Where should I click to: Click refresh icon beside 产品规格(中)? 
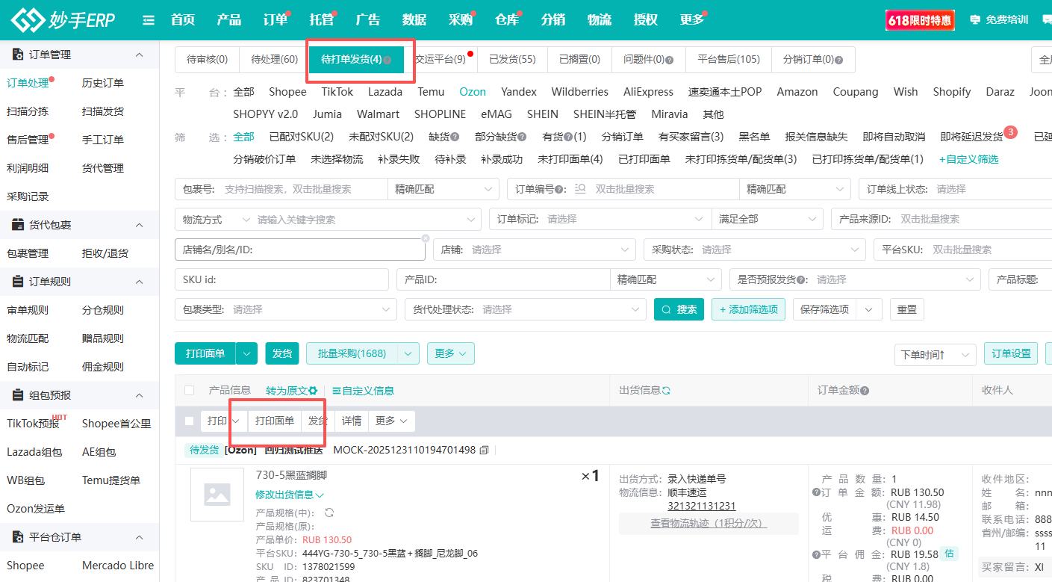coord(329,513)
